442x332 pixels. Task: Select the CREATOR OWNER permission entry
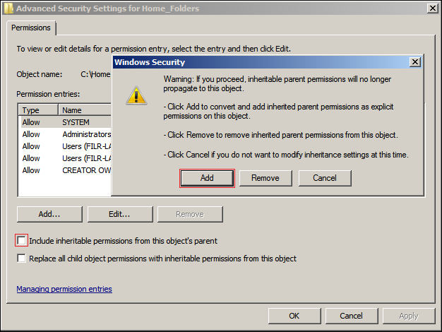[x=86, y=170]
